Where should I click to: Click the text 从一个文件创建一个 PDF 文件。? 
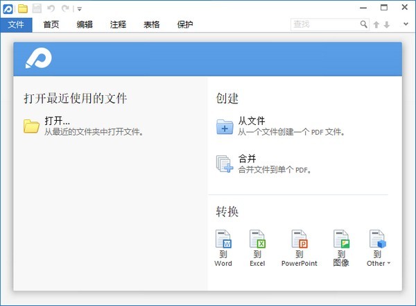pyautogui.click(x=291, y=132)
